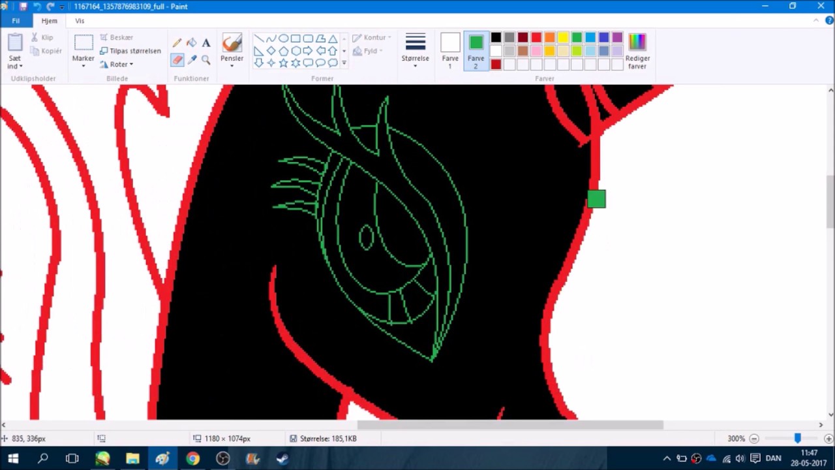Select the Pencil tool

coord(177,43)
